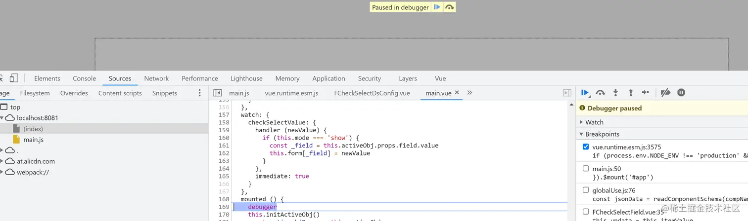Viewport: 748px width, 221px height.
Task: Open the Security tab
Action: coord(370,78)
